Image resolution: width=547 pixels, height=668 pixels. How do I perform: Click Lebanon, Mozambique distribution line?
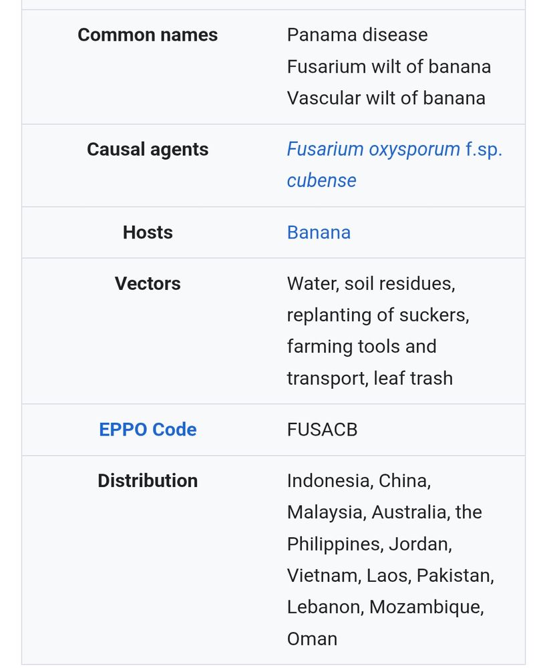pyautogui.click(x=385, y=607)
